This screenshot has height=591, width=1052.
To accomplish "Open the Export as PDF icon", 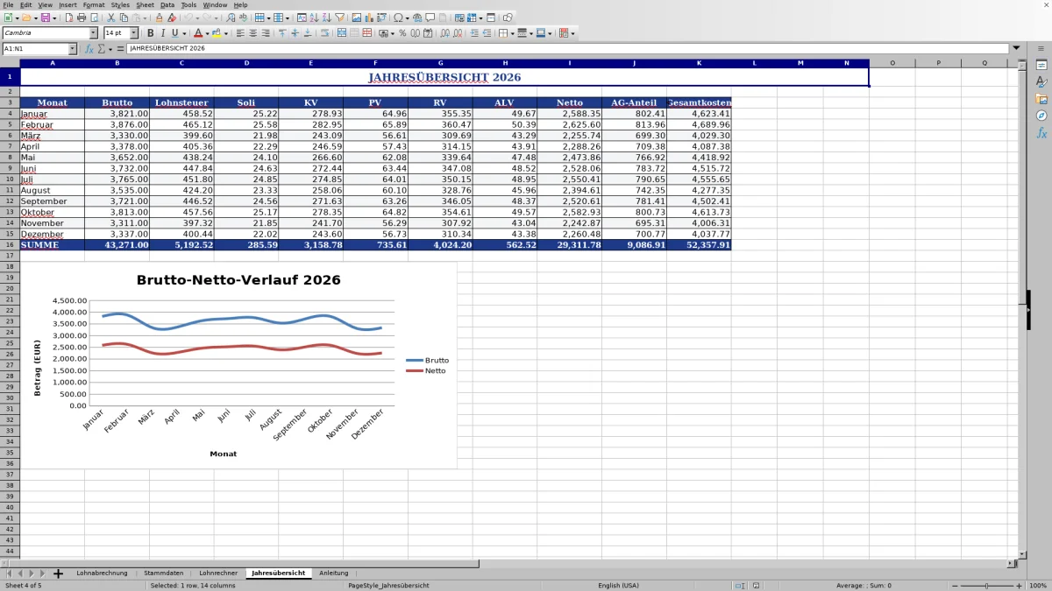I will (68, 15).
